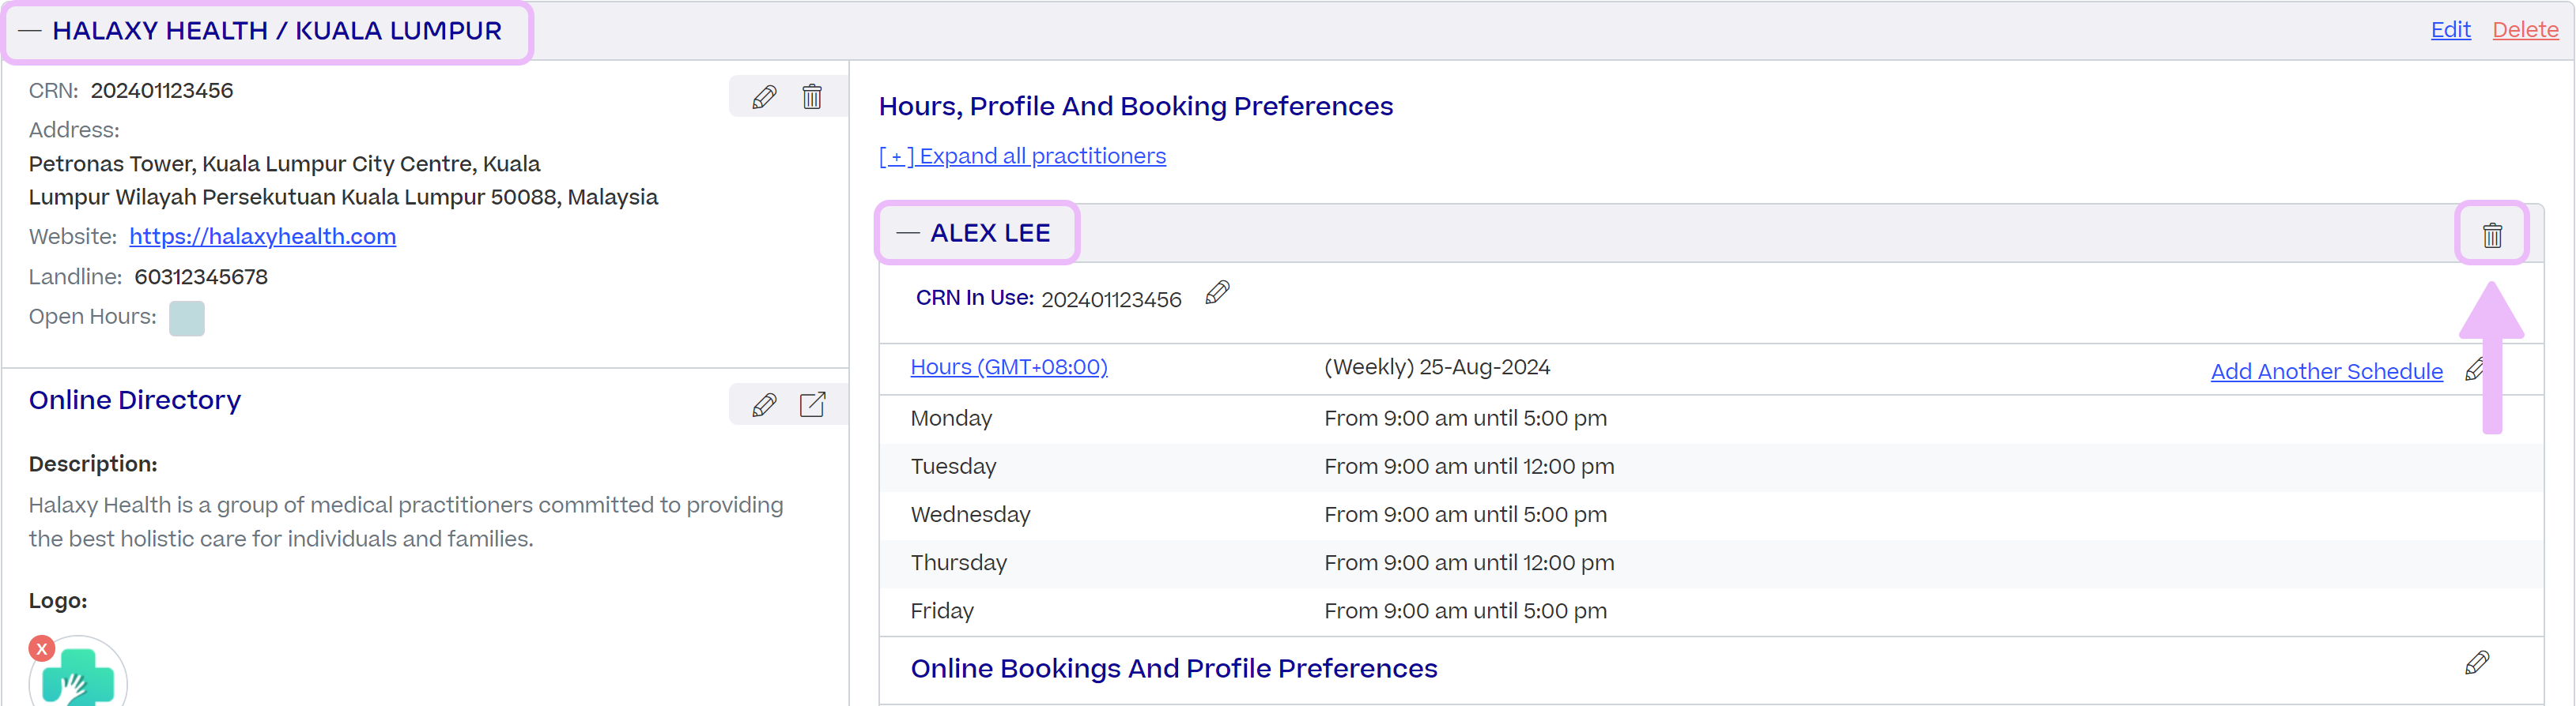This screenshot has width=2576, height=706.
Task: Select the Monday hours row
Action: coord(1711,419)
